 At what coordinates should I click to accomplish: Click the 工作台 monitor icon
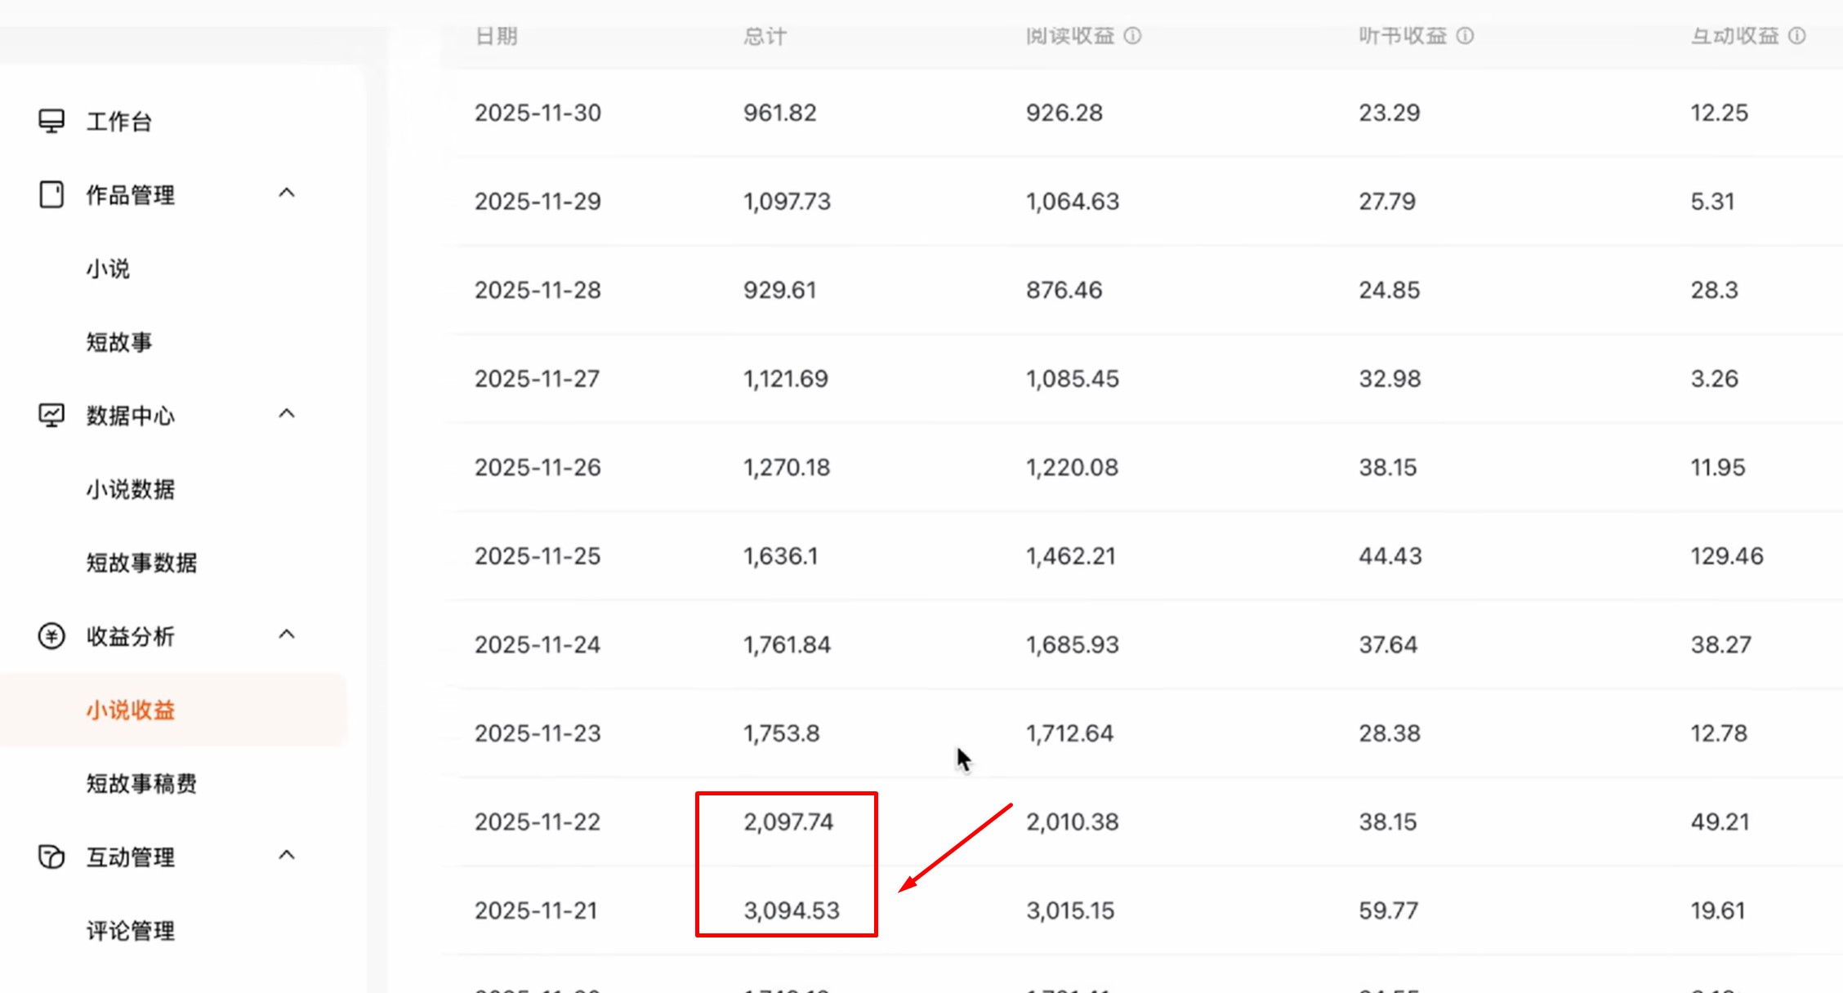51,121
